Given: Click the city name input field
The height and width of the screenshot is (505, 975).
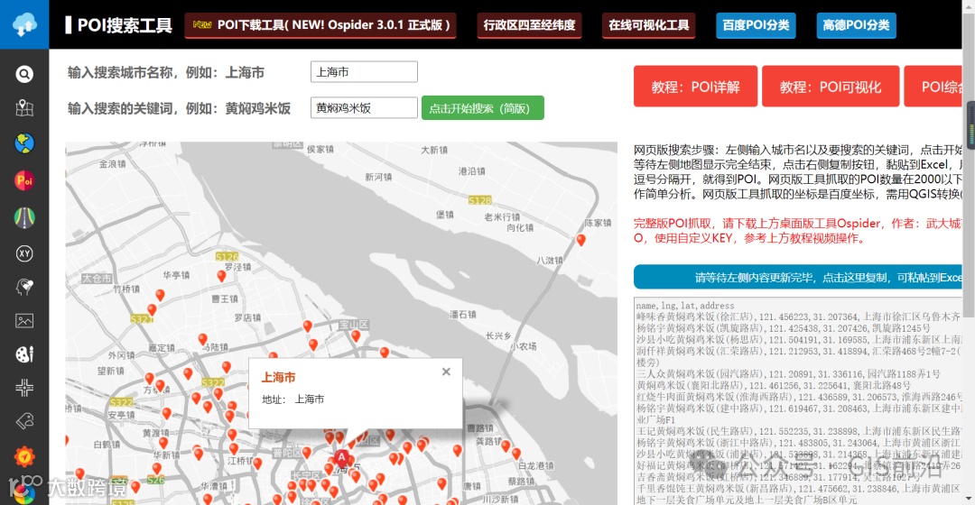Looking at the screenshot, I should click(x=364, y=71).
